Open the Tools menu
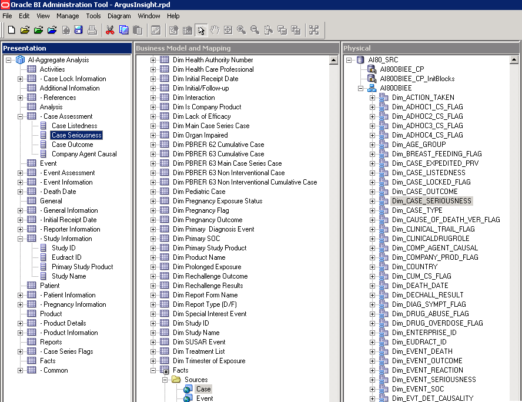 point(93,16)
